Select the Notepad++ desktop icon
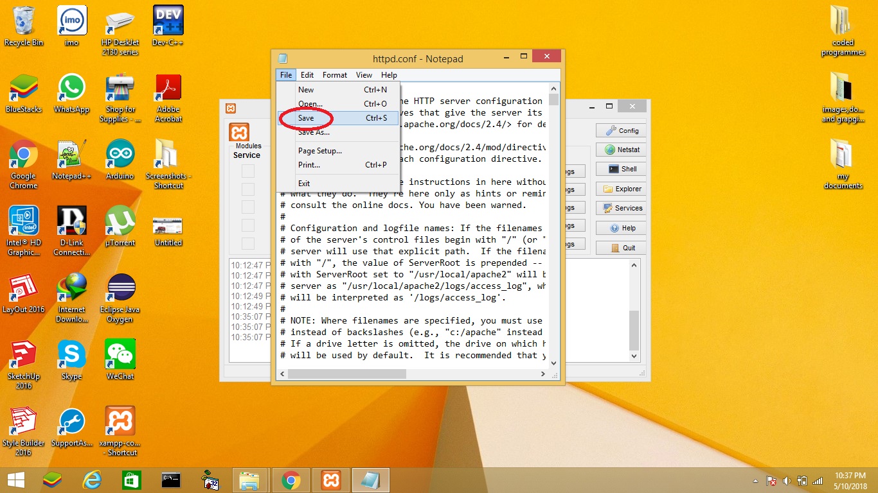 [x=71, y=159]
